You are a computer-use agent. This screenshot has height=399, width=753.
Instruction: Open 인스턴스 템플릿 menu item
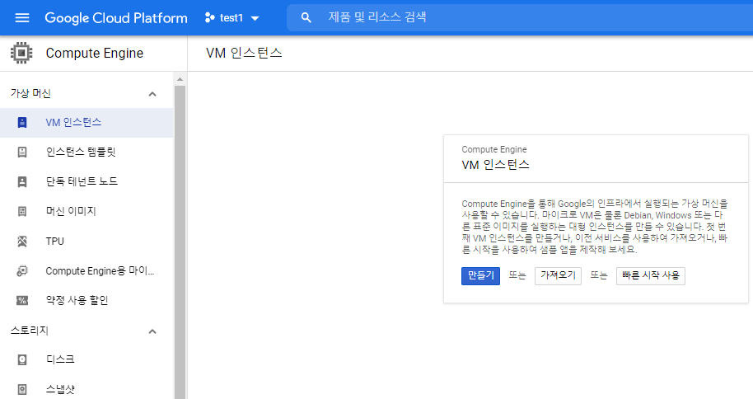point(87,153)
